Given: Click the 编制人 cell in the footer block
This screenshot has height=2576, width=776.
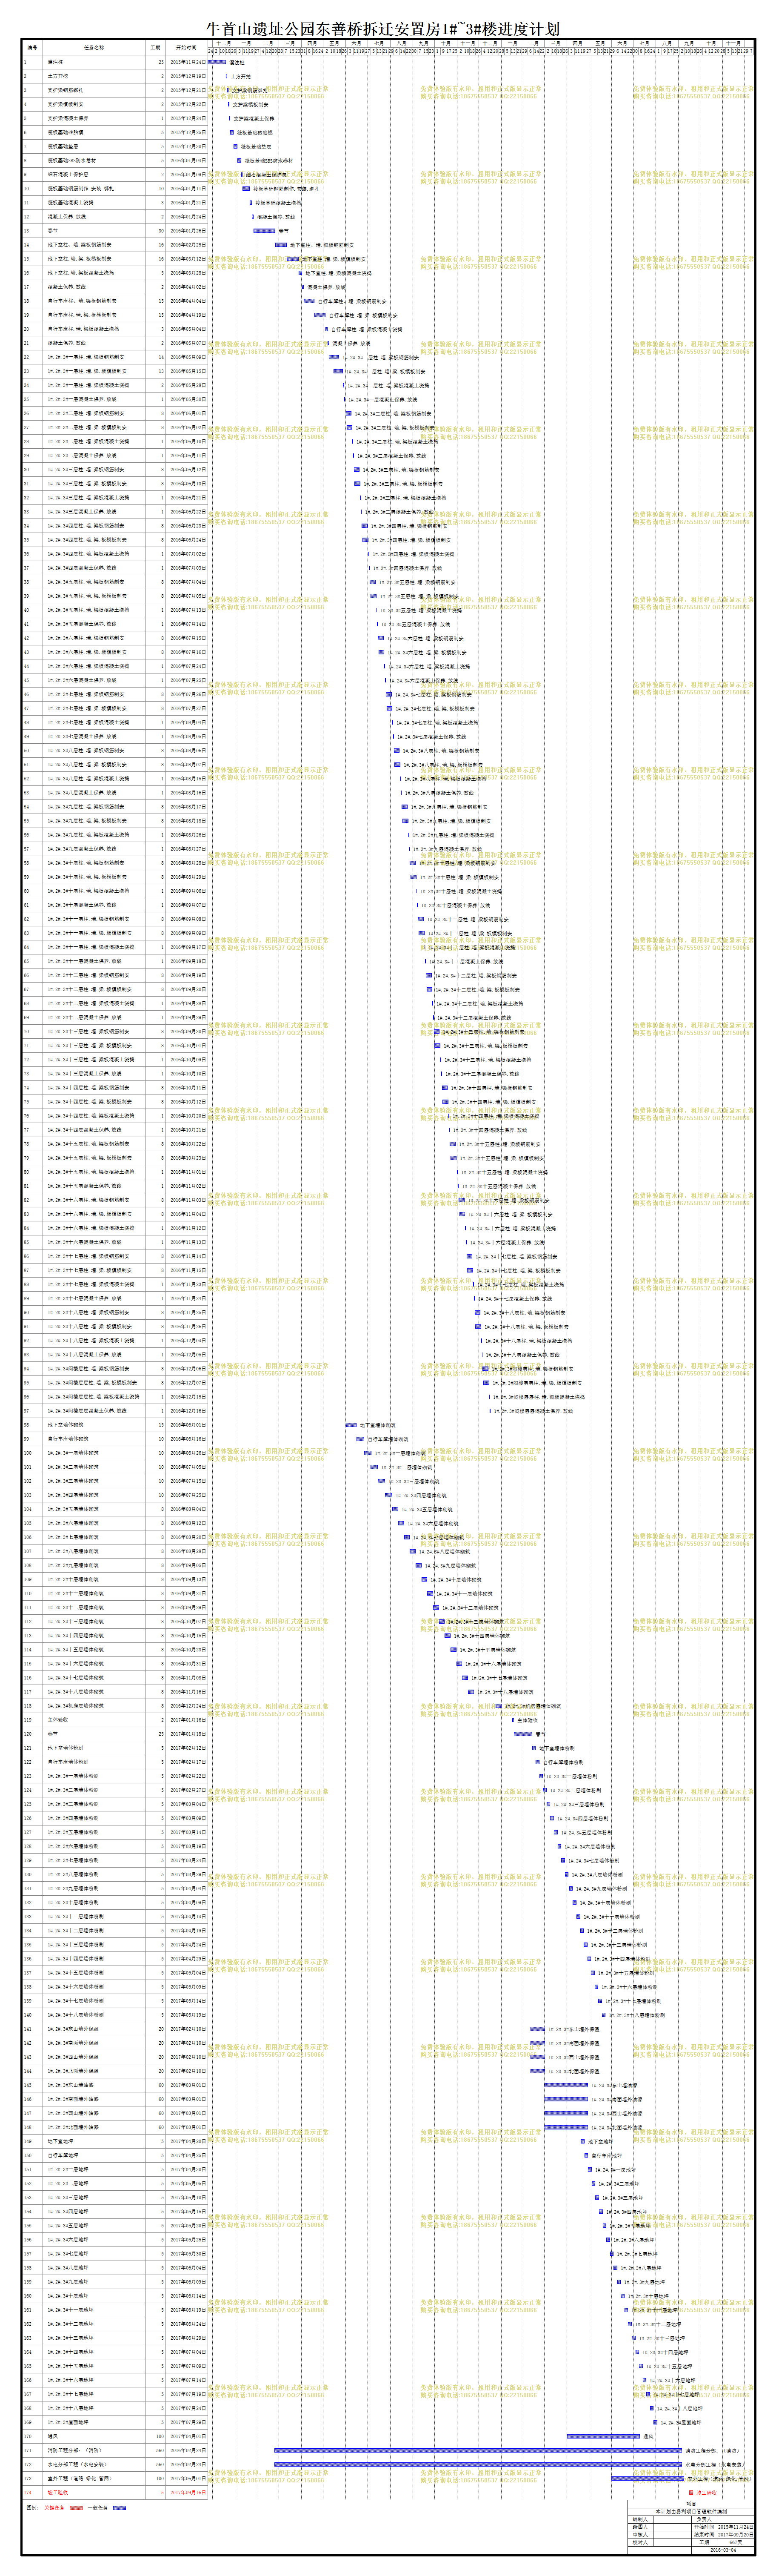Looking at the screenshot, I should point(640,2519).
